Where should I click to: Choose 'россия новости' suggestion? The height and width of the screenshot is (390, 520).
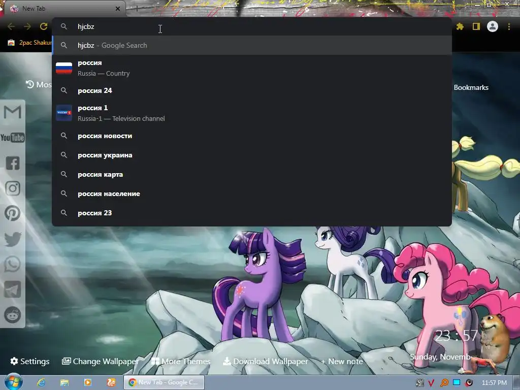click(x=252, y=136)
